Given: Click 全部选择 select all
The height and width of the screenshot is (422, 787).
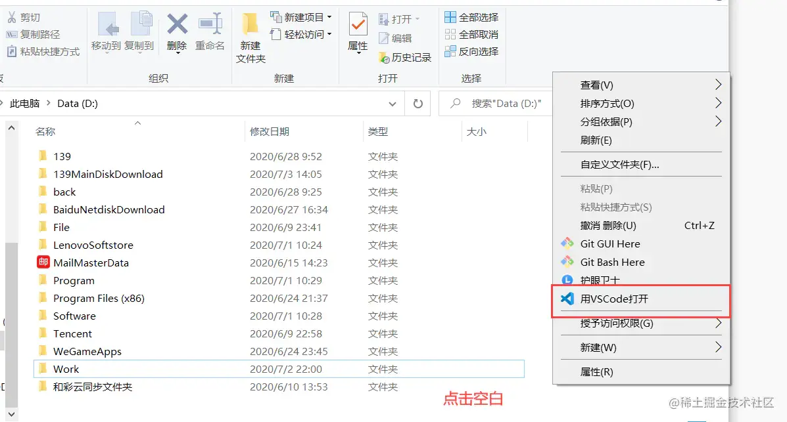Looking at the screenshot, I should click(471, 18).
